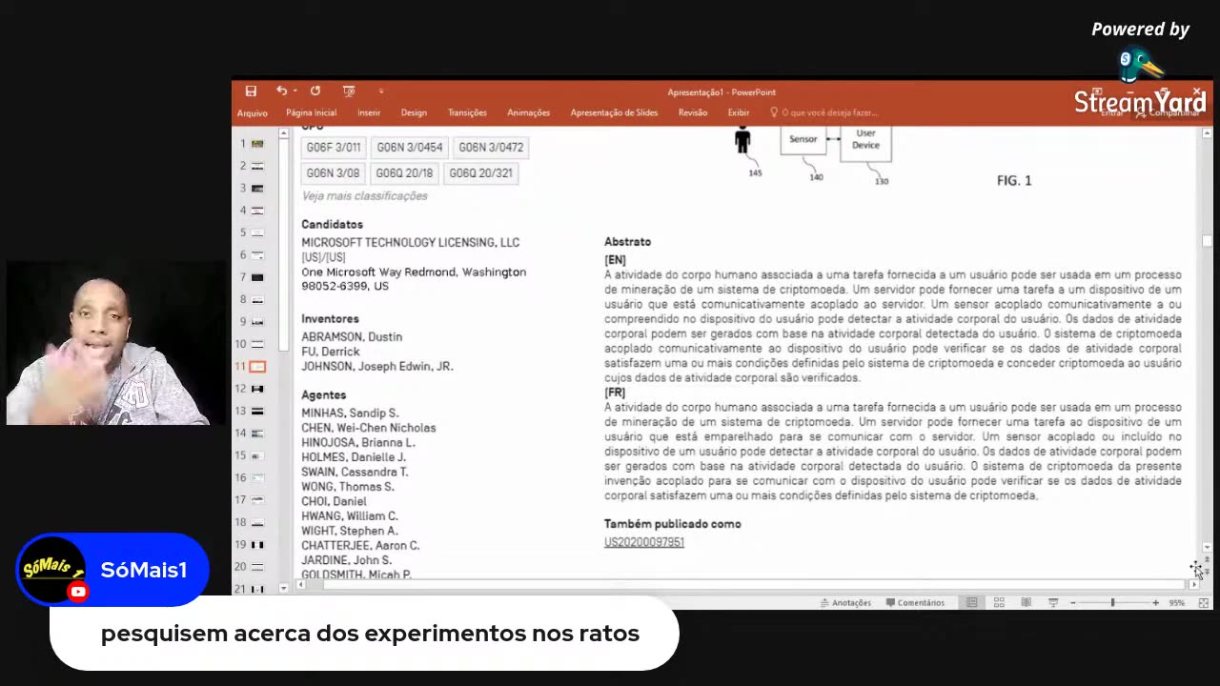The image size is (1220, 686).
Task: Toggle the Anotações notes pane
Action: tap(845, 603)
